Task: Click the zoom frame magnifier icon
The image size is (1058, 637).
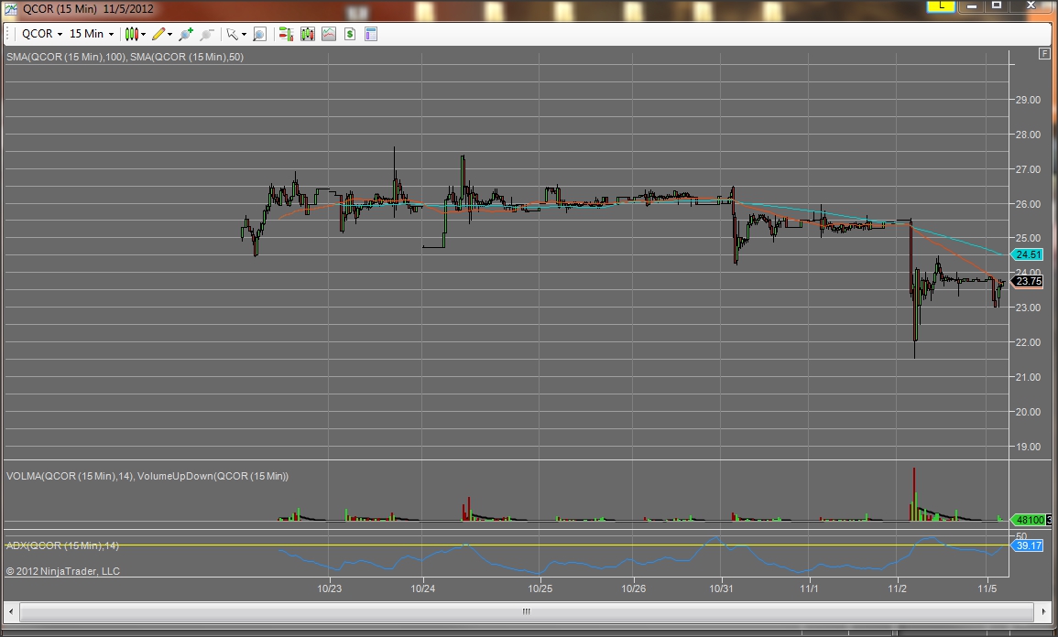Action: tap(260, 34)
